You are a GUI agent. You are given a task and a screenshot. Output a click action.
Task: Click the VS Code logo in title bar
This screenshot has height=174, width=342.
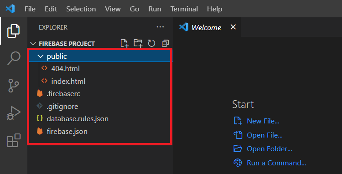(x=10, y=9)
